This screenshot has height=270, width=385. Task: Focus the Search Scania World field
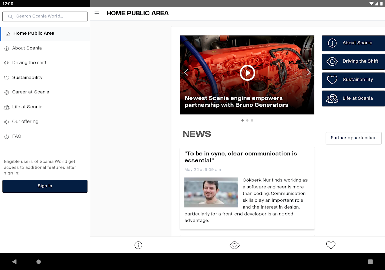point(45,17)
